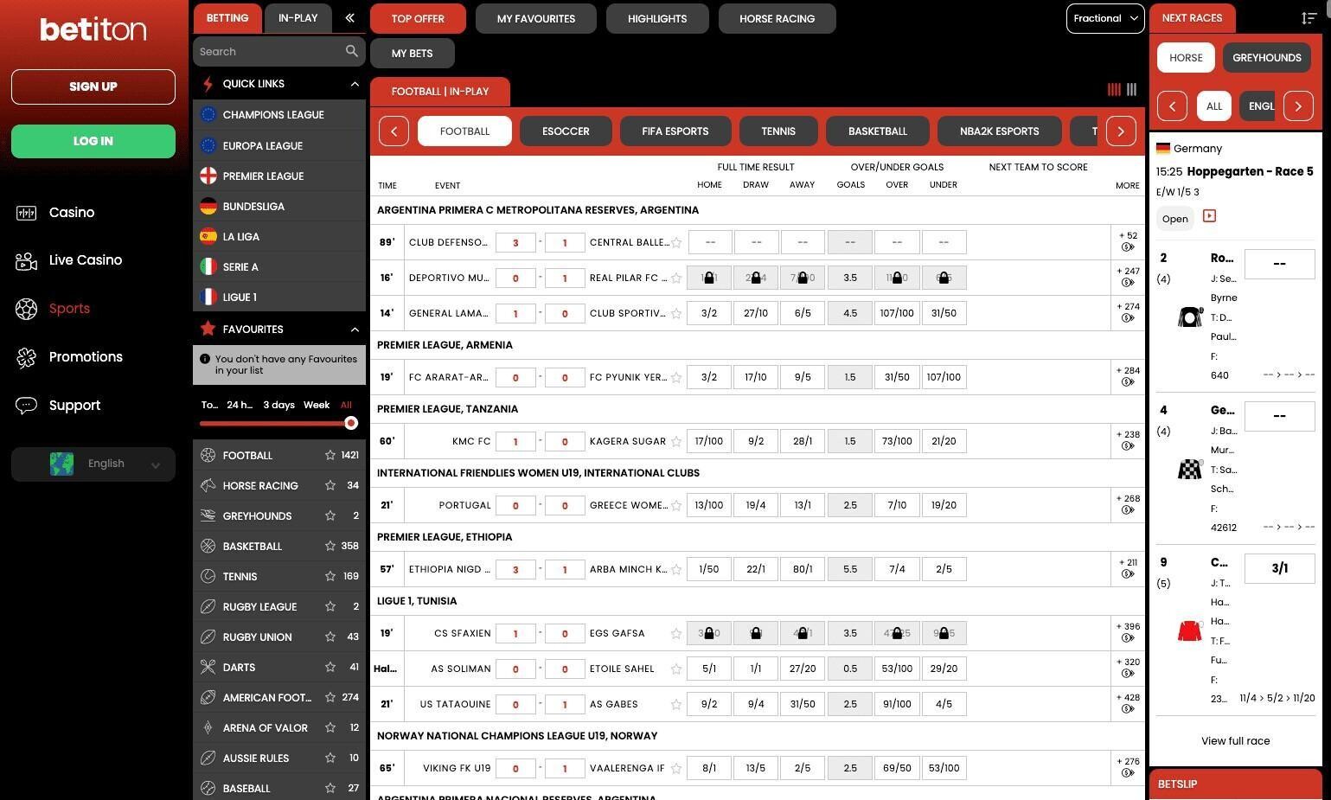Image resolution: width=1331 pixels, height=800 pixels.
Task: Open more markets for FC Ararat-Armenia match
Action: tap(1128, 376)
